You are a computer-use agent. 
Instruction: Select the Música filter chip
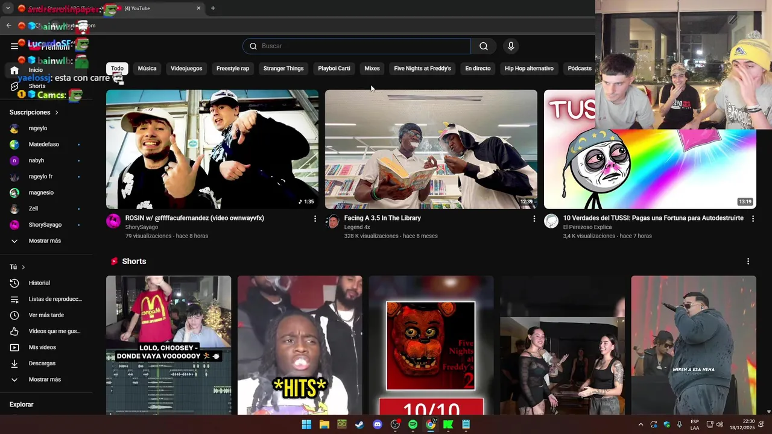click(147, 69)
